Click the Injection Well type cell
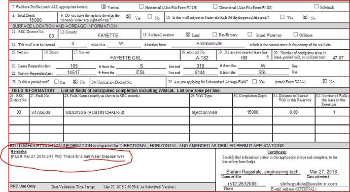This screenshot has width=350, height=192. pyautogui.click(x=211, y=112)
